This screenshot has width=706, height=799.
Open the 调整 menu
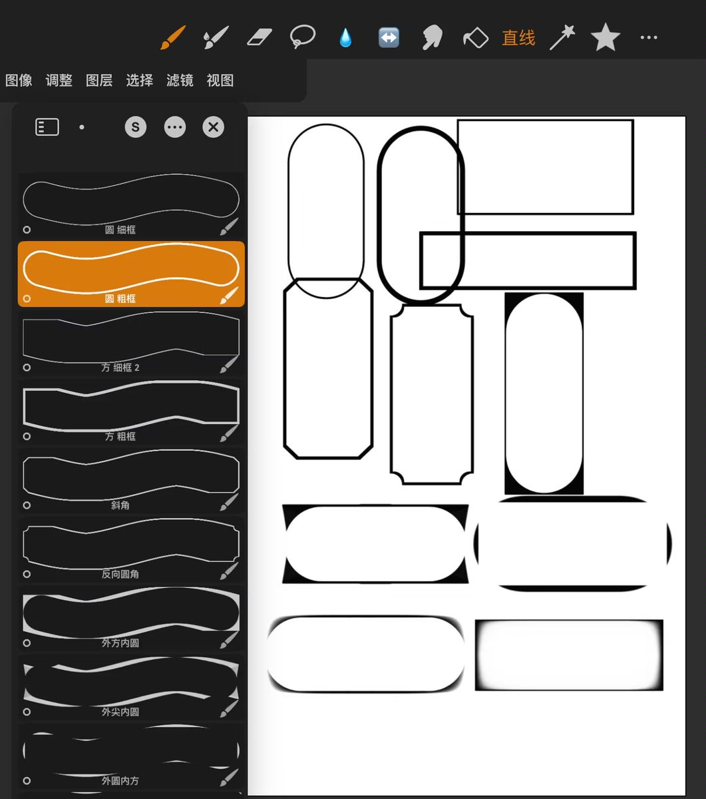59,81
